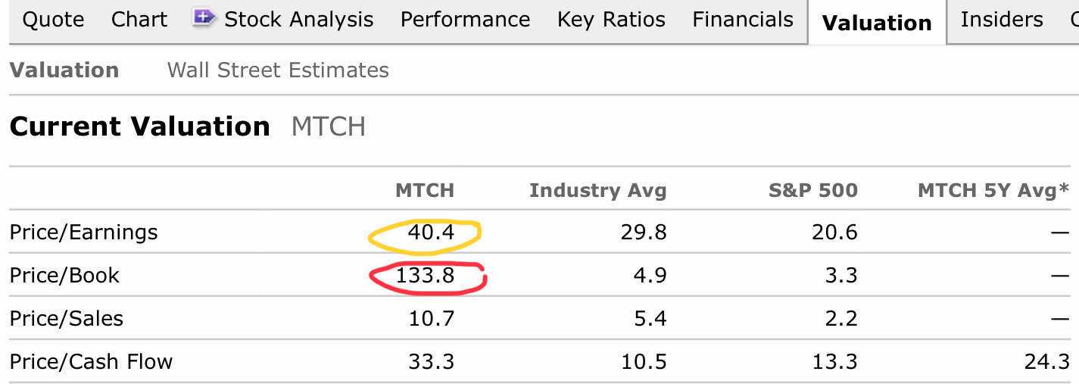Select the Price/Sales row label
This screenshot has height=384, width=1079.
pyautogui.click(x=67, y=319)
